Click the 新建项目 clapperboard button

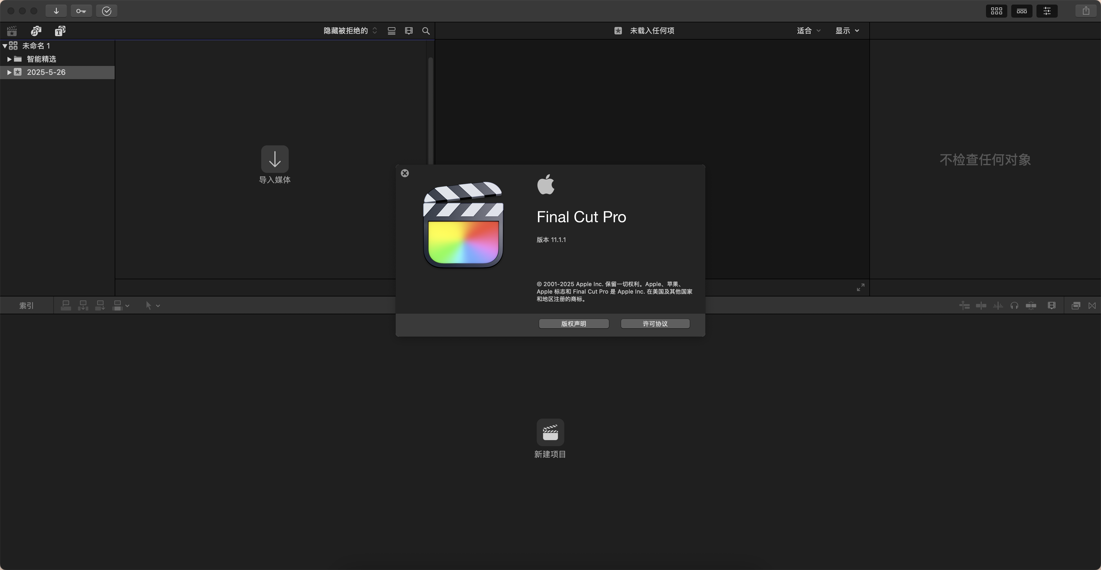(x=550, y=432)
